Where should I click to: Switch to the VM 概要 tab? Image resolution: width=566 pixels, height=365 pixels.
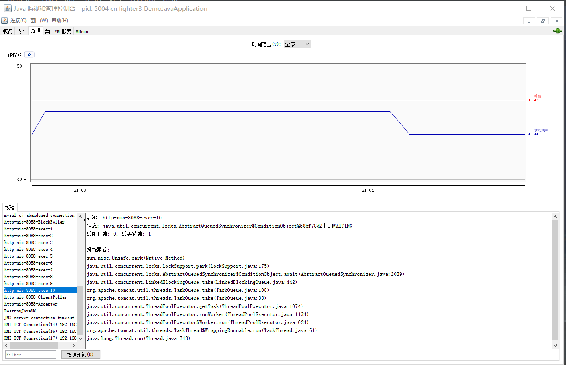point(63,31)
